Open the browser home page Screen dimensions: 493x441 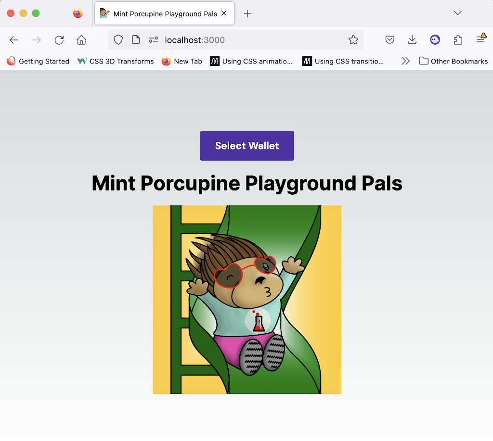81,40
